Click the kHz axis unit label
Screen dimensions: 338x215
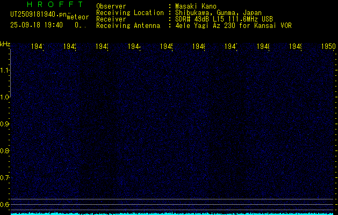tap(5, 43)
